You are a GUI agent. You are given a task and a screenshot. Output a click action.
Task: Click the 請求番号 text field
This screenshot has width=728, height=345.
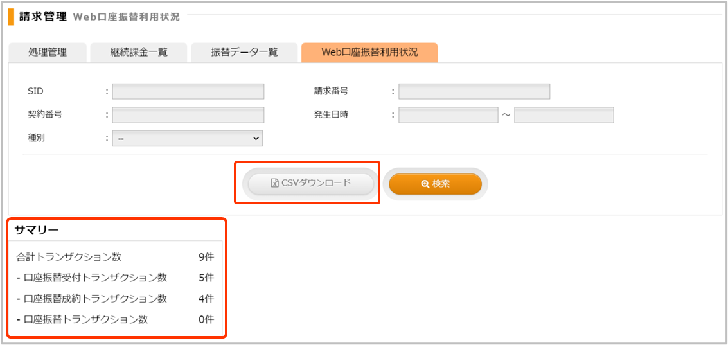point(474,91)
